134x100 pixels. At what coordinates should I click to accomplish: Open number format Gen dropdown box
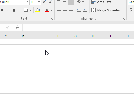pyautogui.click(x=131, y=2)
